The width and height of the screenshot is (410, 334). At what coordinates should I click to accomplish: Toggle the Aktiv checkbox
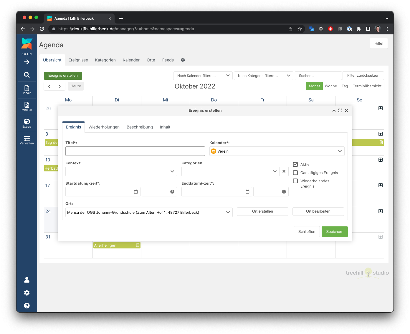click(295, 165)
